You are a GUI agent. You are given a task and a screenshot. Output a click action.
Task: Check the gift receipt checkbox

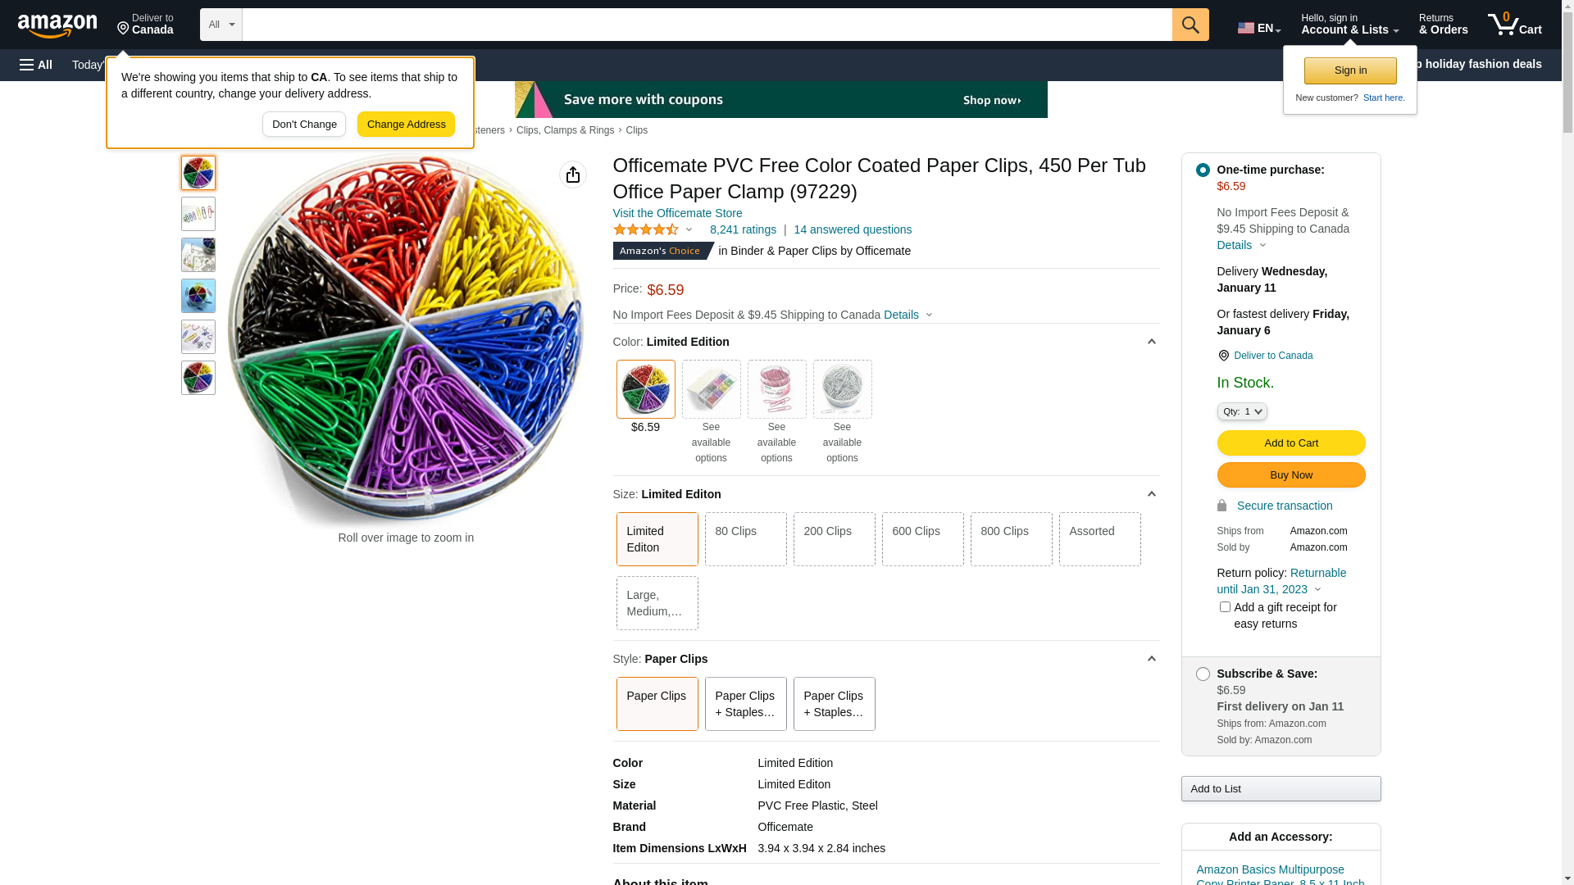pyautogui.click(x=1225, y=607)
